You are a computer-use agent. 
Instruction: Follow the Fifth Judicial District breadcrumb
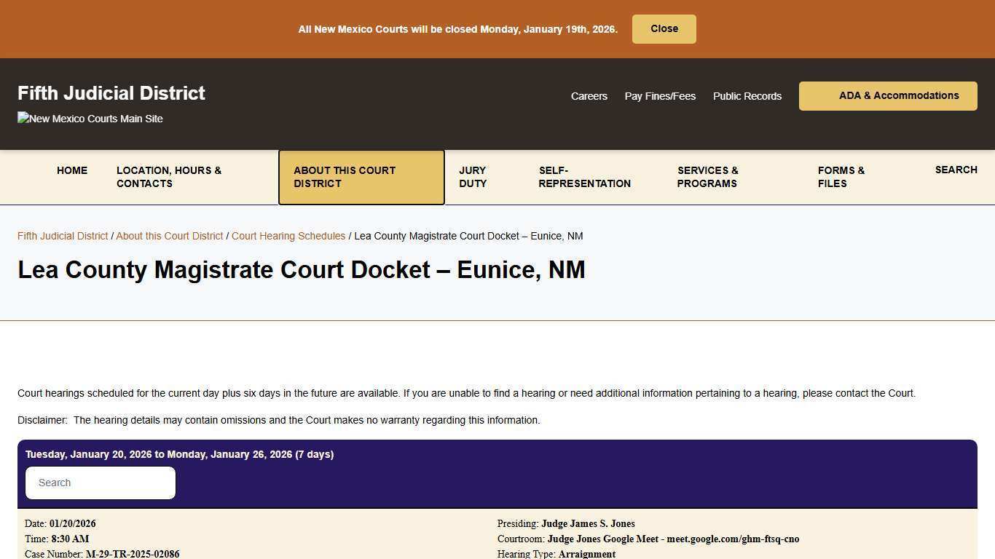click(x=62, y=236)
